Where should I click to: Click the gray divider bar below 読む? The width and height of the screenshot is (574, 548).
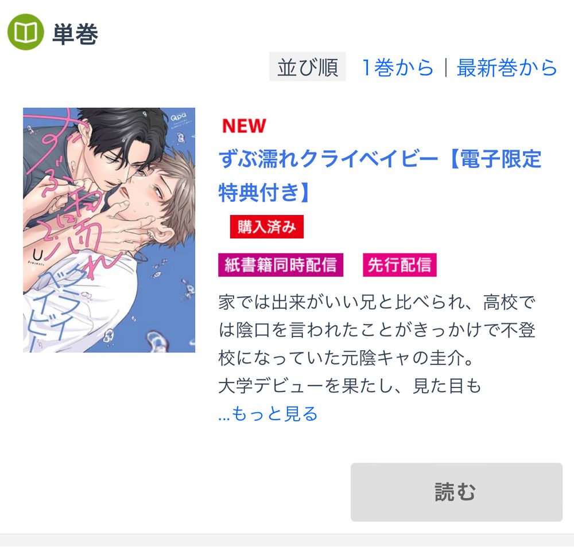click(287, 541)
